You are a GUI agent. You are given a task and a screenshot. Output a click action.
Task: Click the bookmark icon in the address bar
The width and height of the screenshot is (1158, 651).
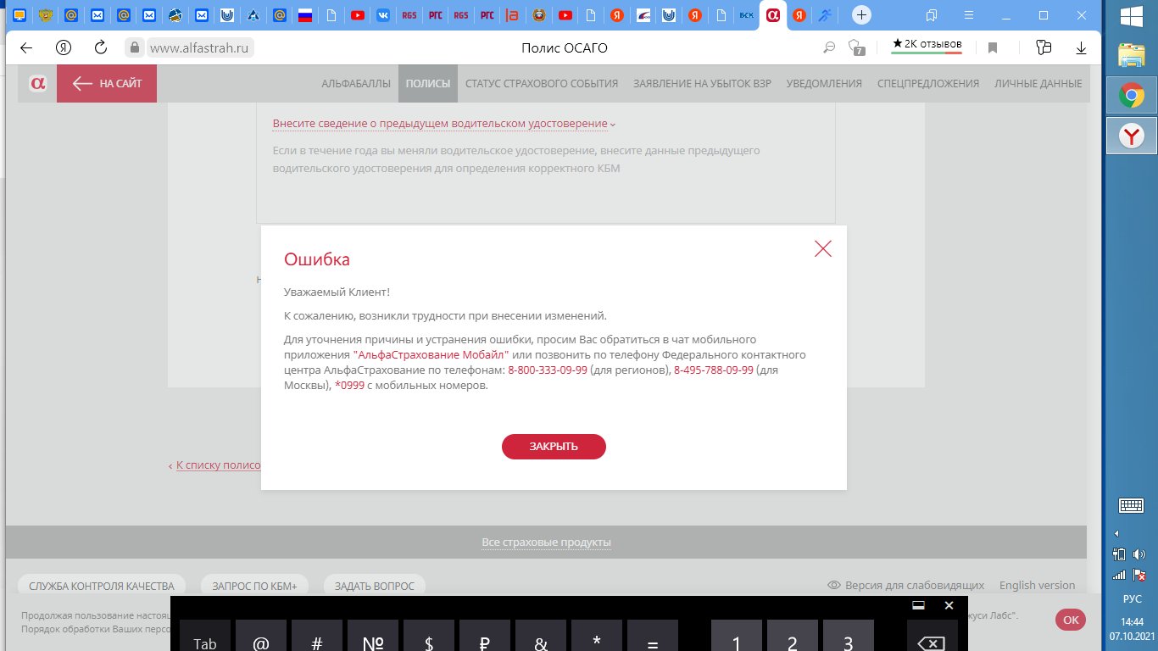[992, 48]
